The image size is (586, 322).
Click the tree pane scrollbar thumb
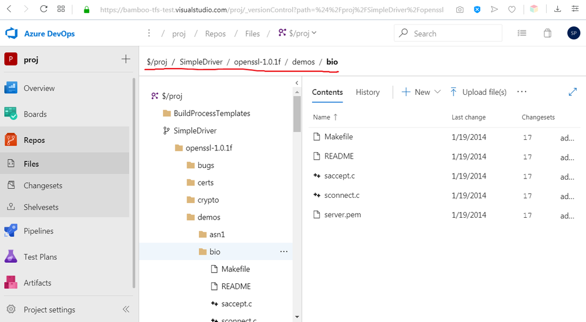pyautogui.click(x=297, y=114)
